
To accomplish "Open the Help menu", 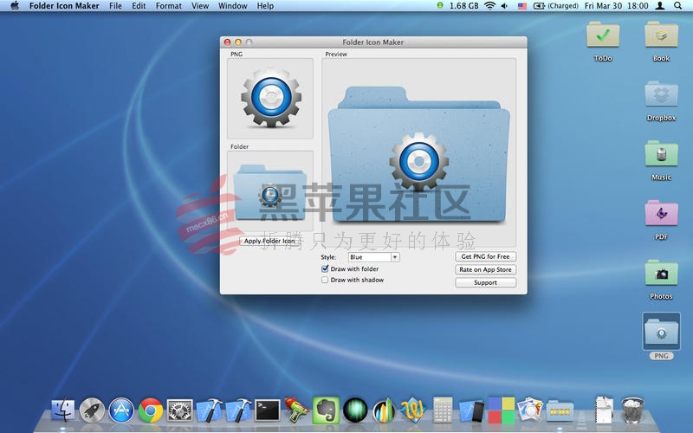I will point(265,6).
